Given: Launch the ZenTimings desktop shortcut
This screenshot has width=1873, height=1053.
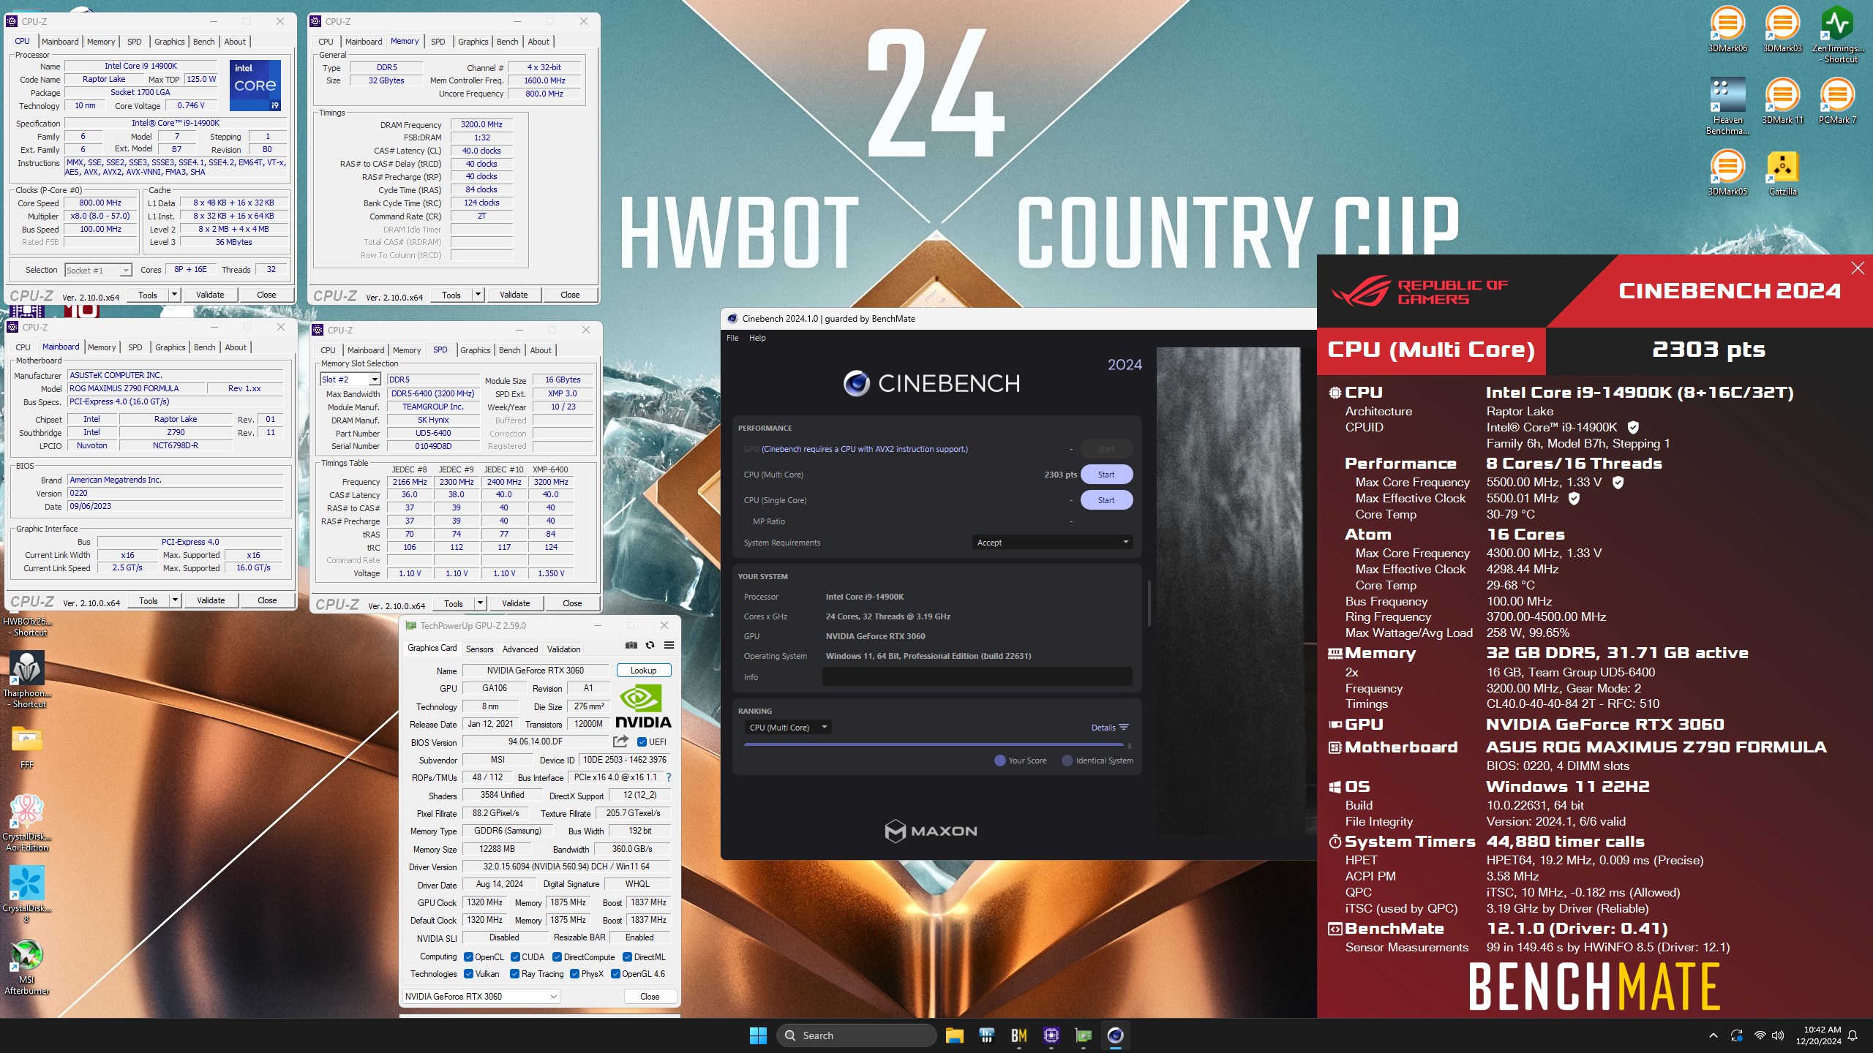Looking at the screenshot, I should pyautogui.click(x=1837, y=35).
